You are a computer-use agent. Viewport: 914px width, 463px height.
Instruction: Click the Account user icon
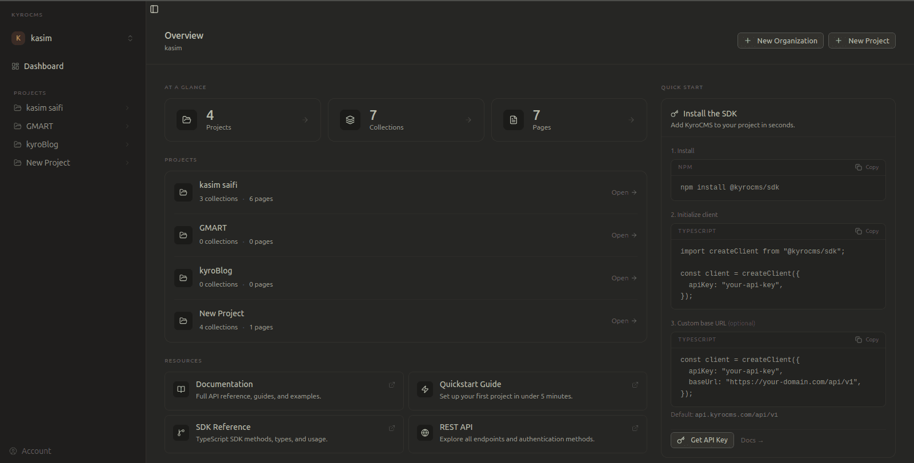click(x=13, y=451)
